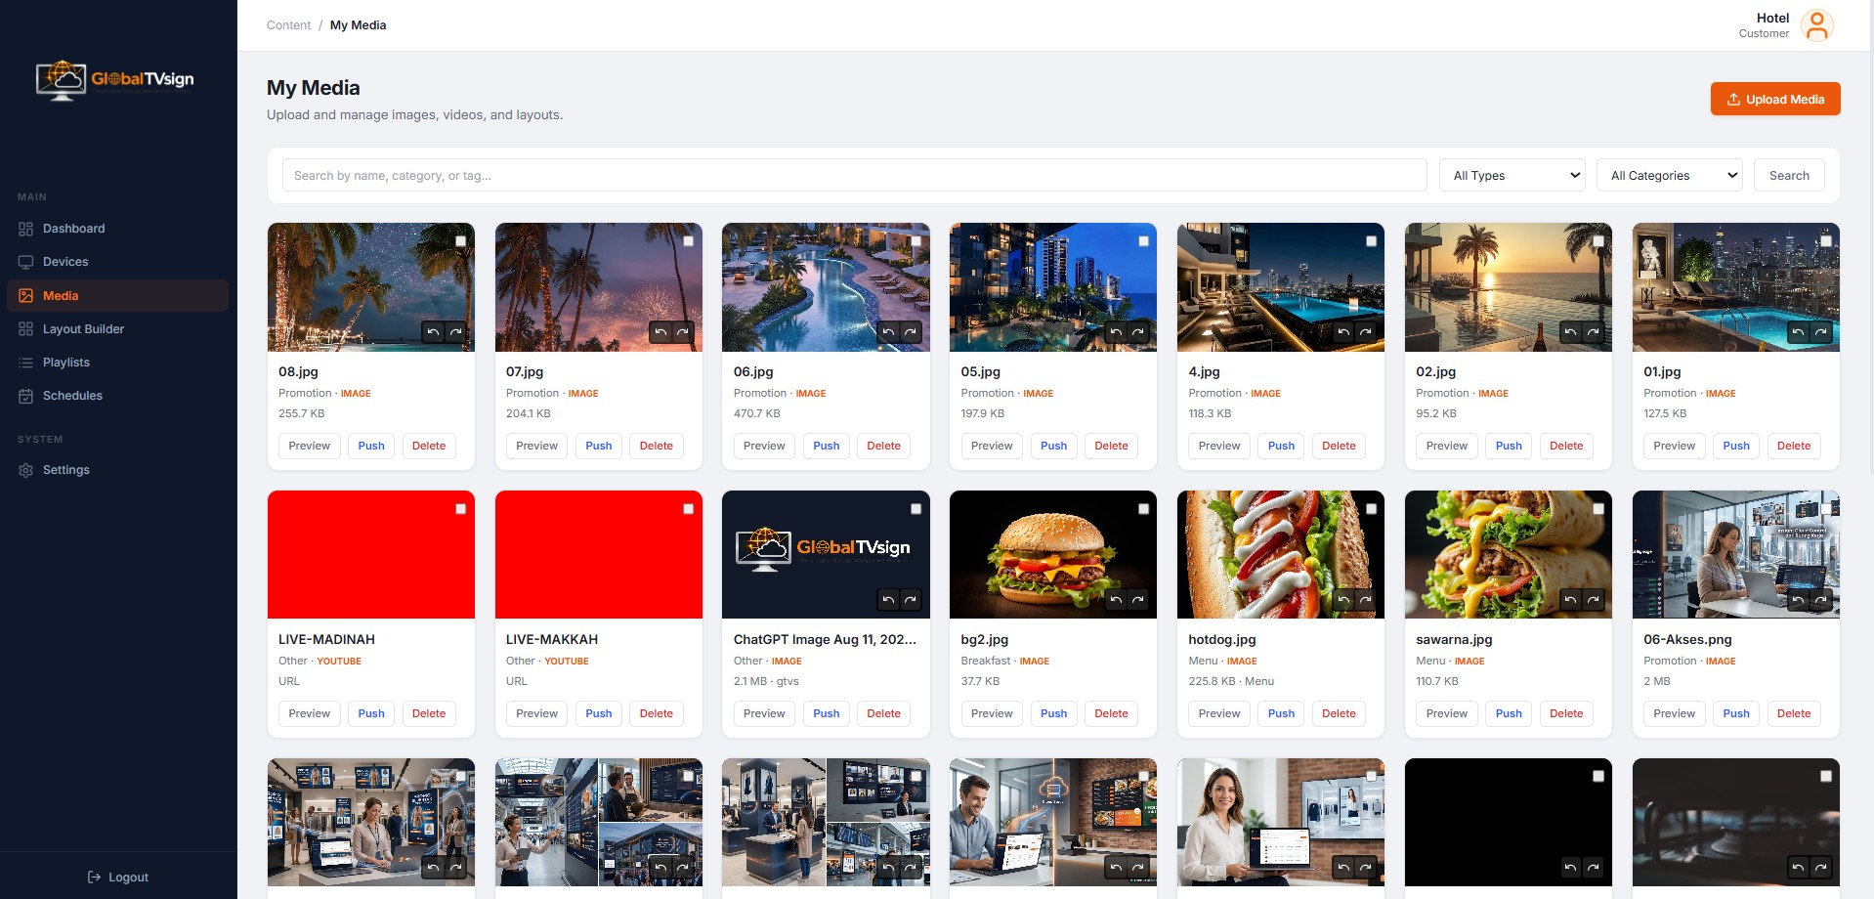
Task: Open the All Types dropdown
Action: point(1512,176)
